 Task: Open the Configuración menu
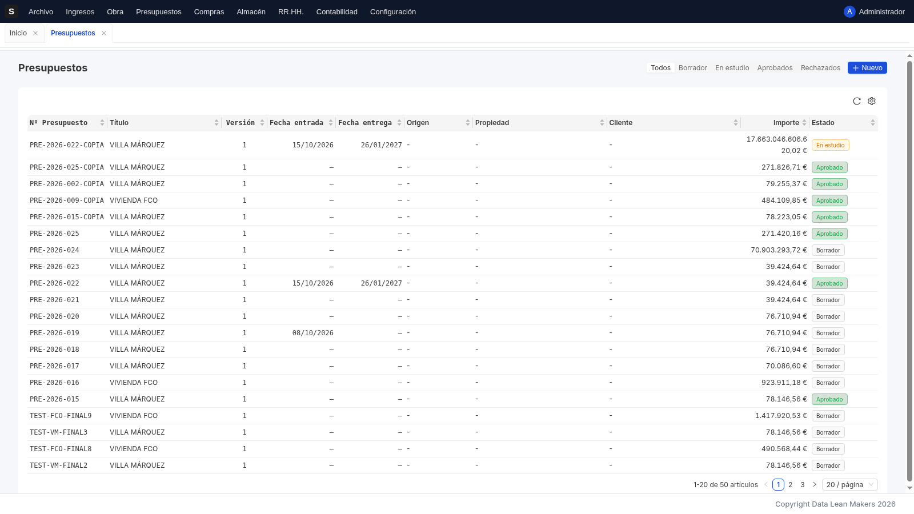coord(393,11)
